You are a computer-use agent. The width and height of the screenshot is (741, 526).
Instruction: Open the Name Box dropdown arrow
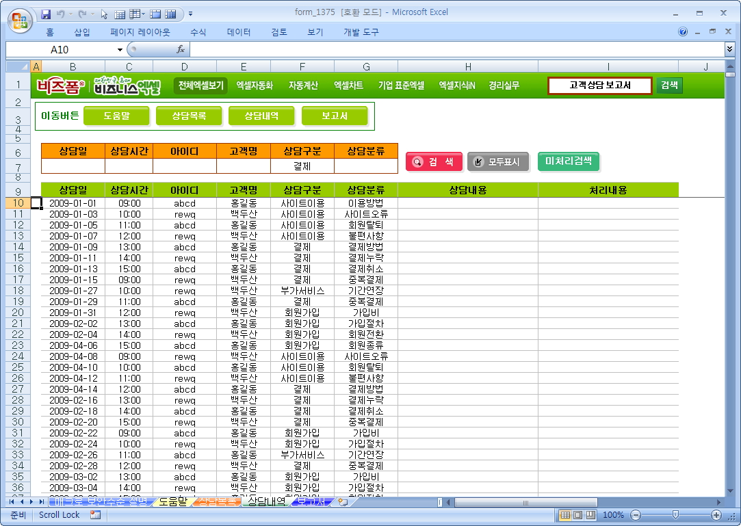120,49
